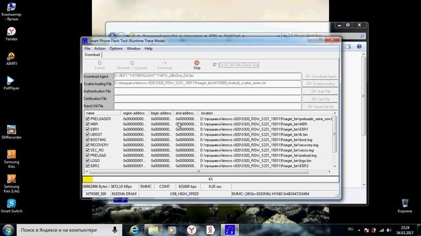The width and height of the screenshot is (421, 236).
Task: Click the download progress bar showing 4%
Action: (210, 179)
